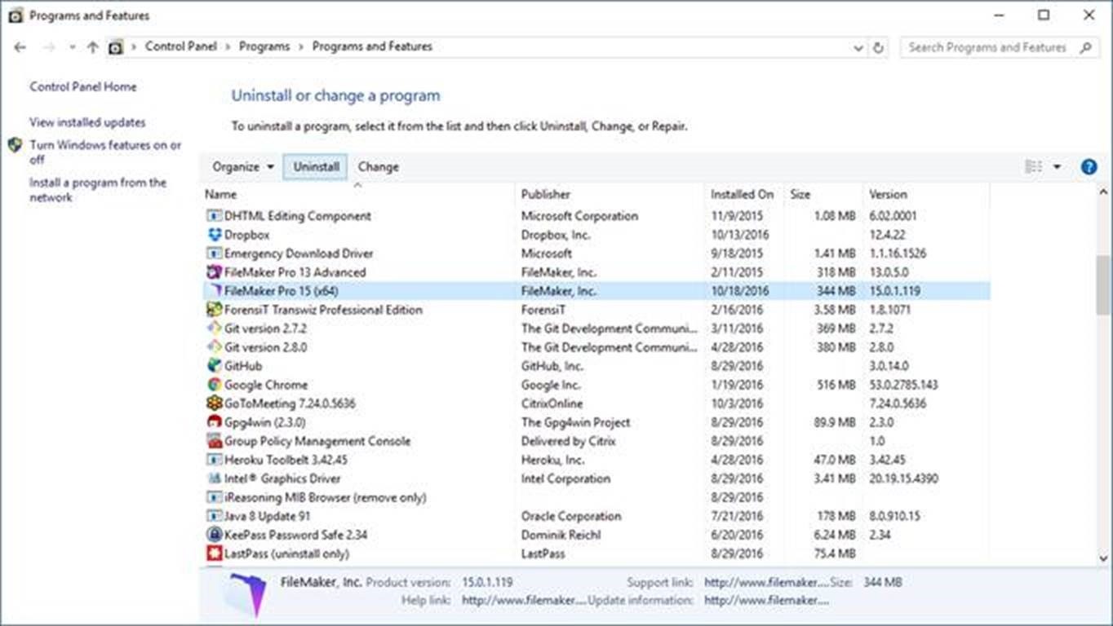This screenshot has height=626, width=1113.
Task: Expand the chevron after Programs breadcrumb
Action: [x=301, y=47]
